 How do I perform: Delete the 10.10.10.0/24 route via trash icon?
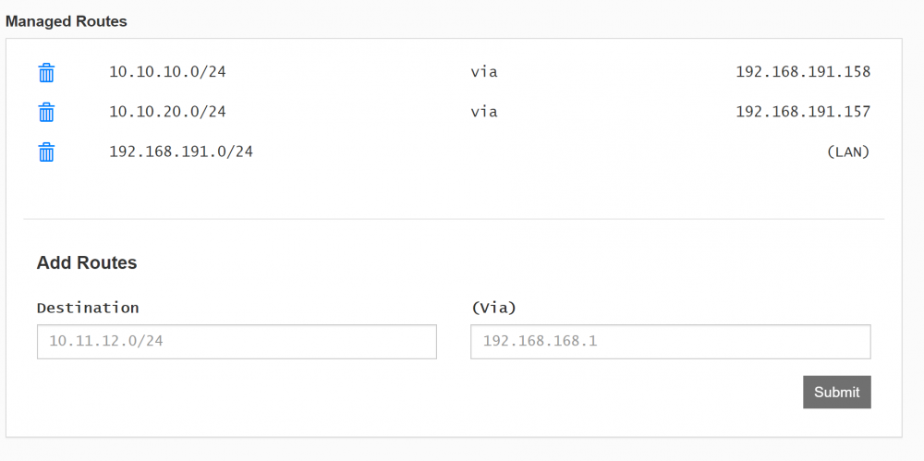(46, 72)
